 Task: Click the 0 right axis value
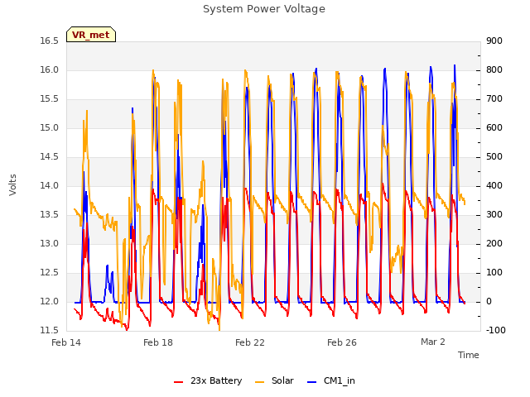pos(489,301)
